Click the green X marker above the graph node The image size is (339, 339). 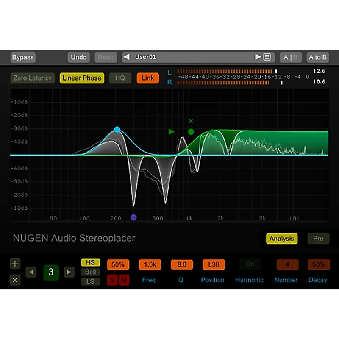pos(191,121)
